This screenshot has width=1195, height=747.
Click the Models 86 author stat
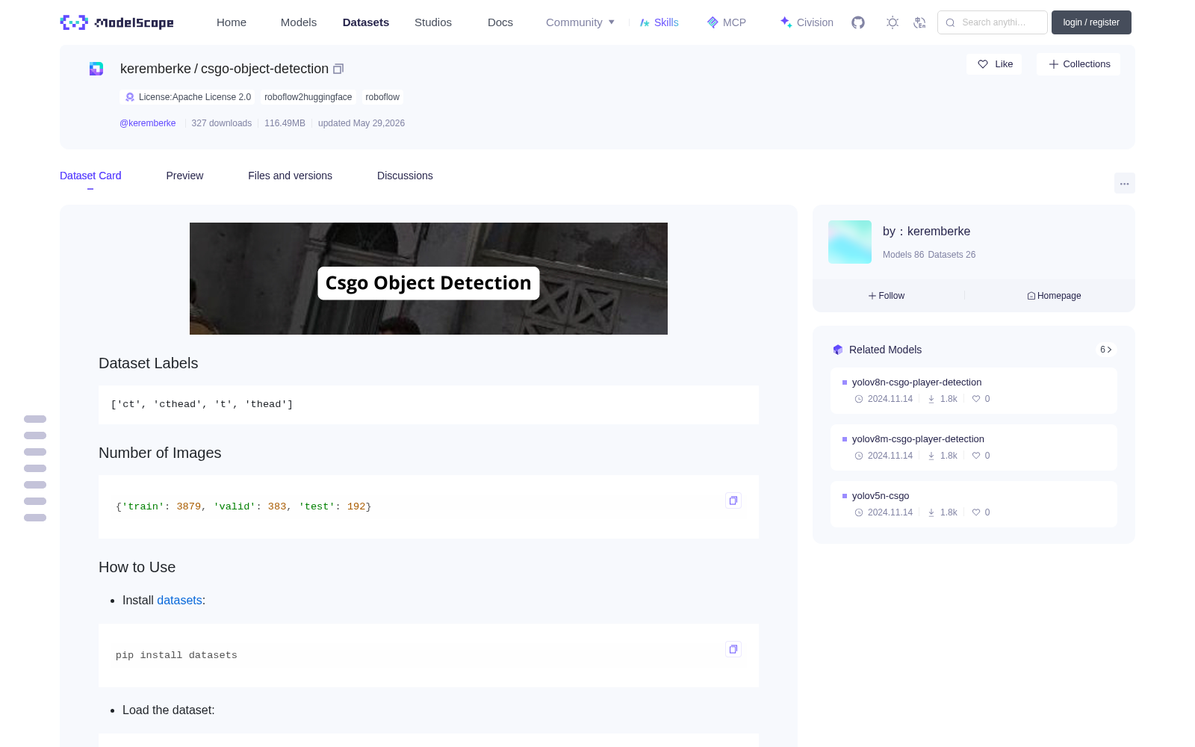903,255
